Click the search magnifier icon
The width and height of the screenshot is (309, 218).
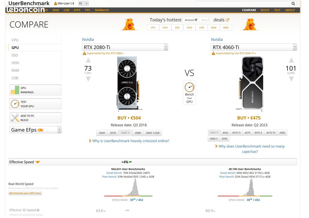point(293,4)
